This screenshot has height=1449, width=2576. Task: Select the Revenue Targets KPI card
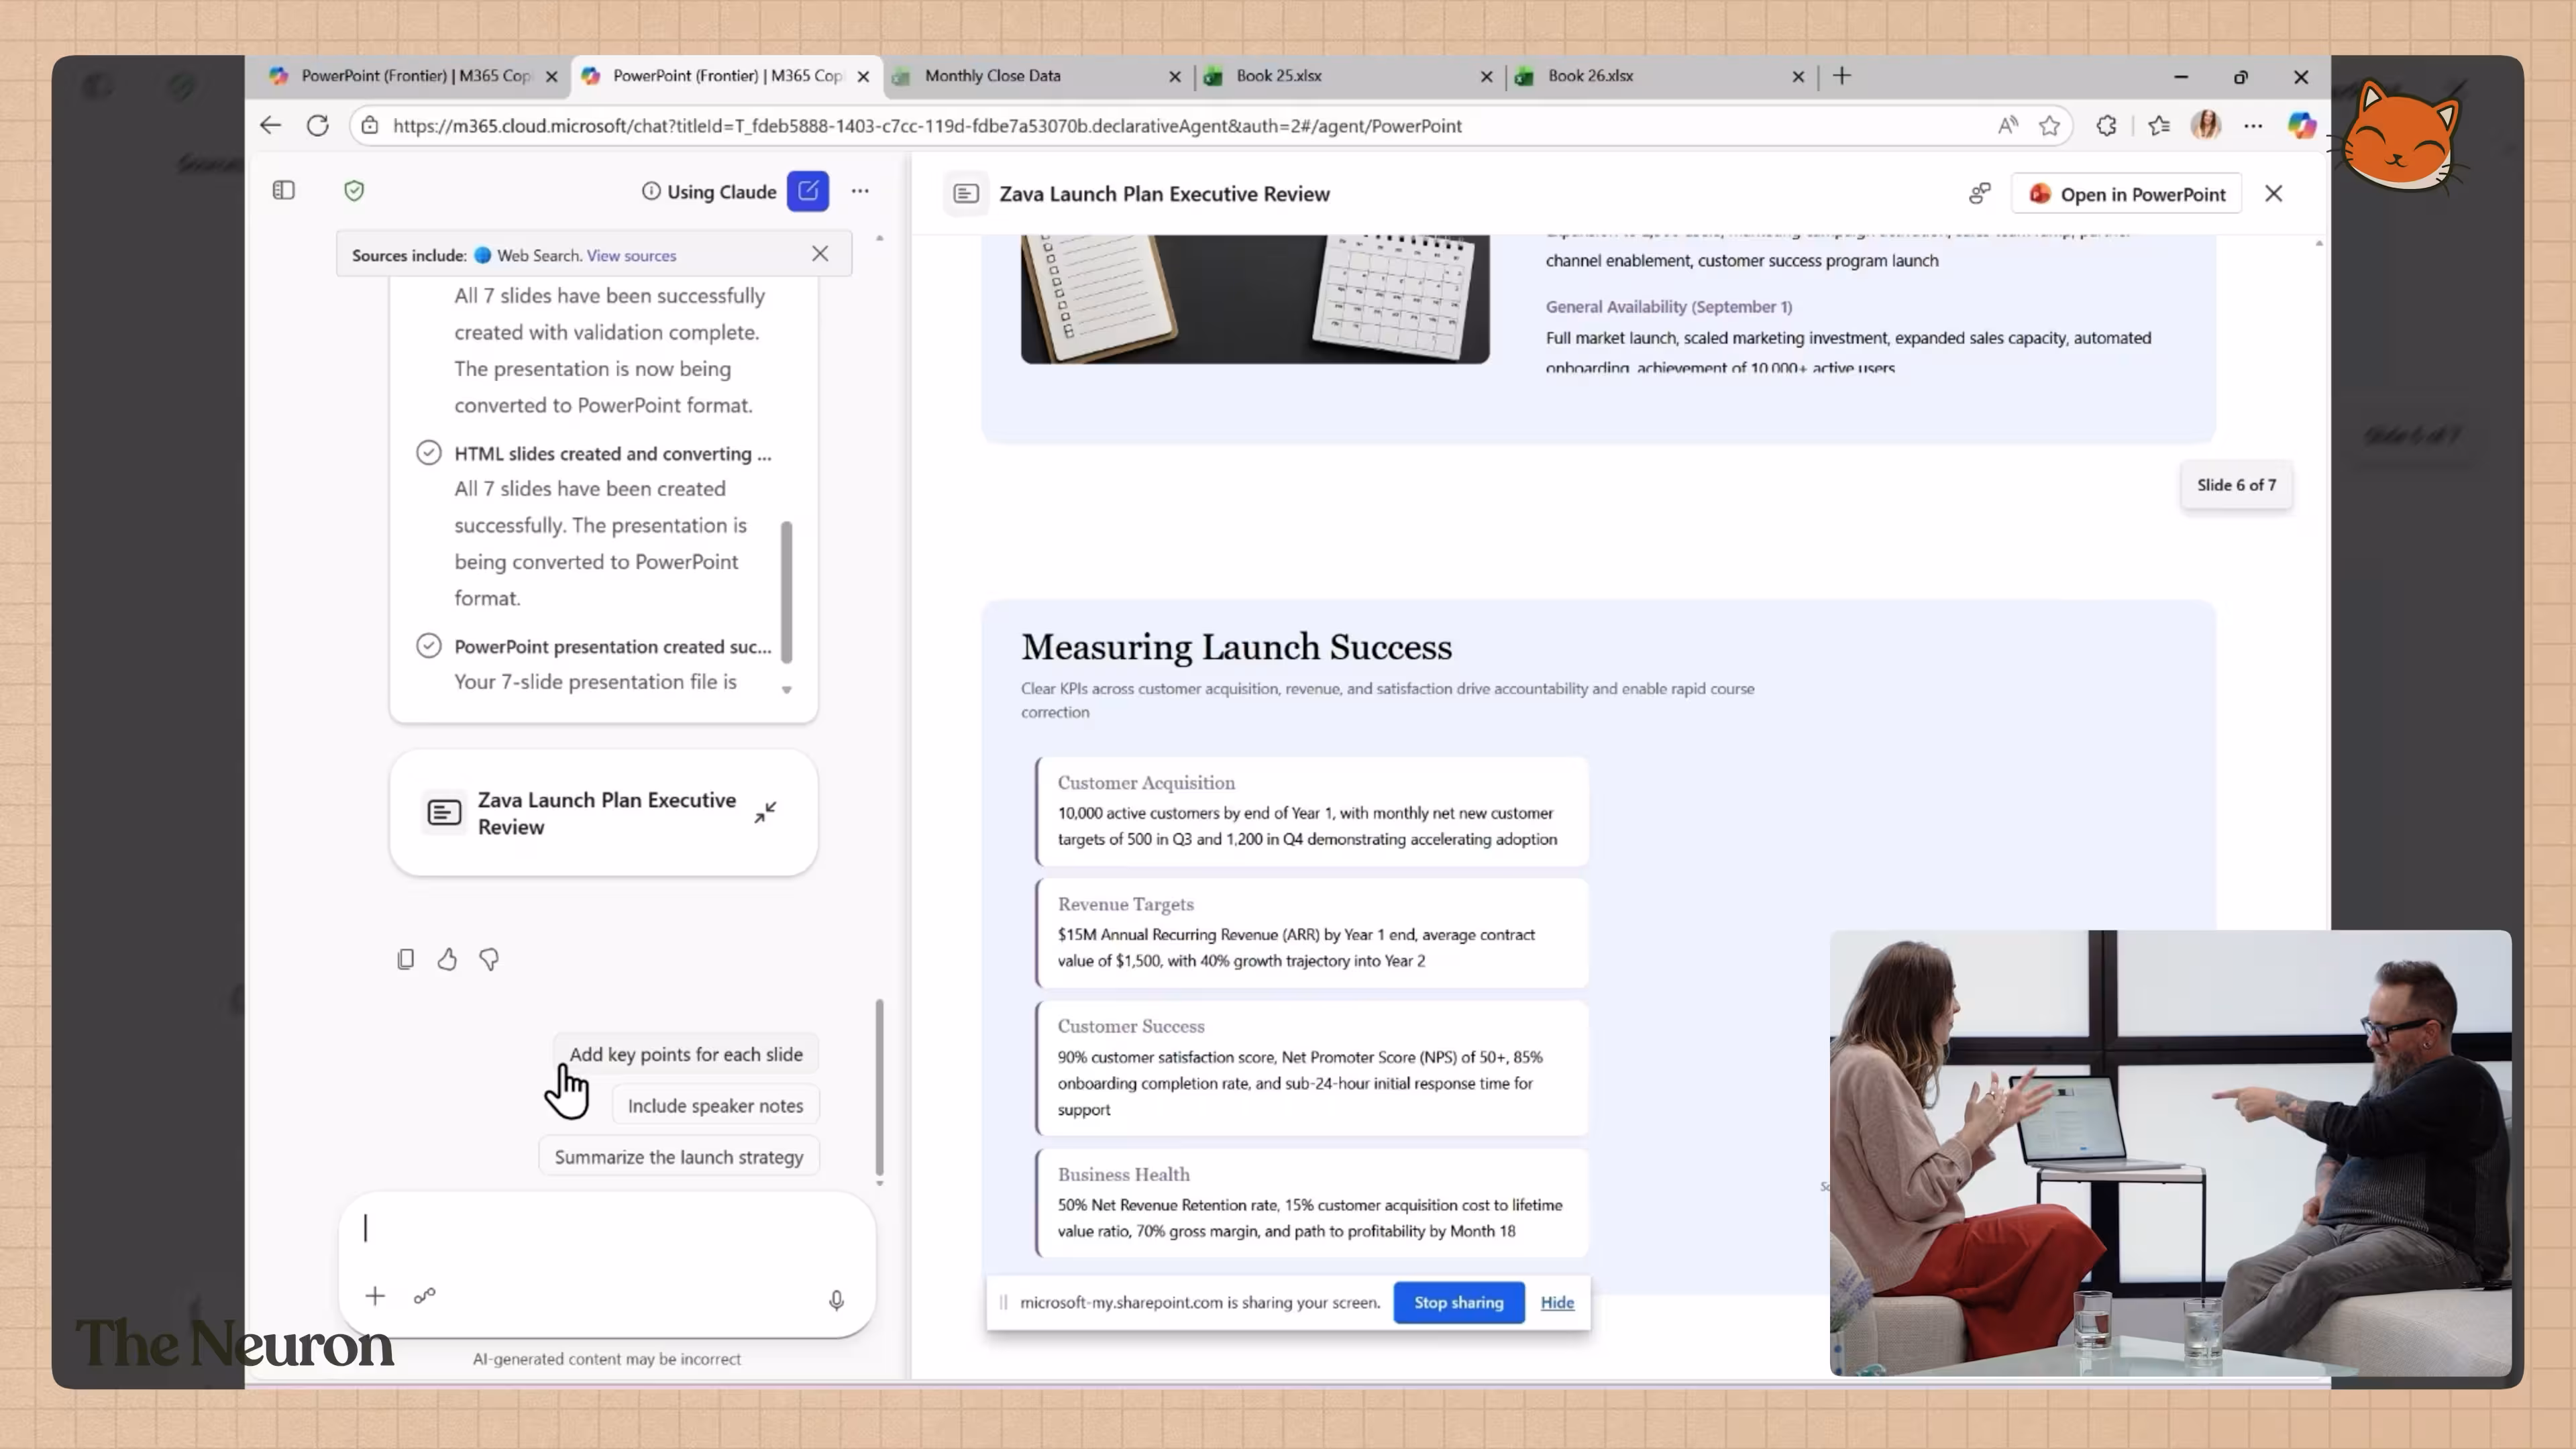tap(1311, 933)
